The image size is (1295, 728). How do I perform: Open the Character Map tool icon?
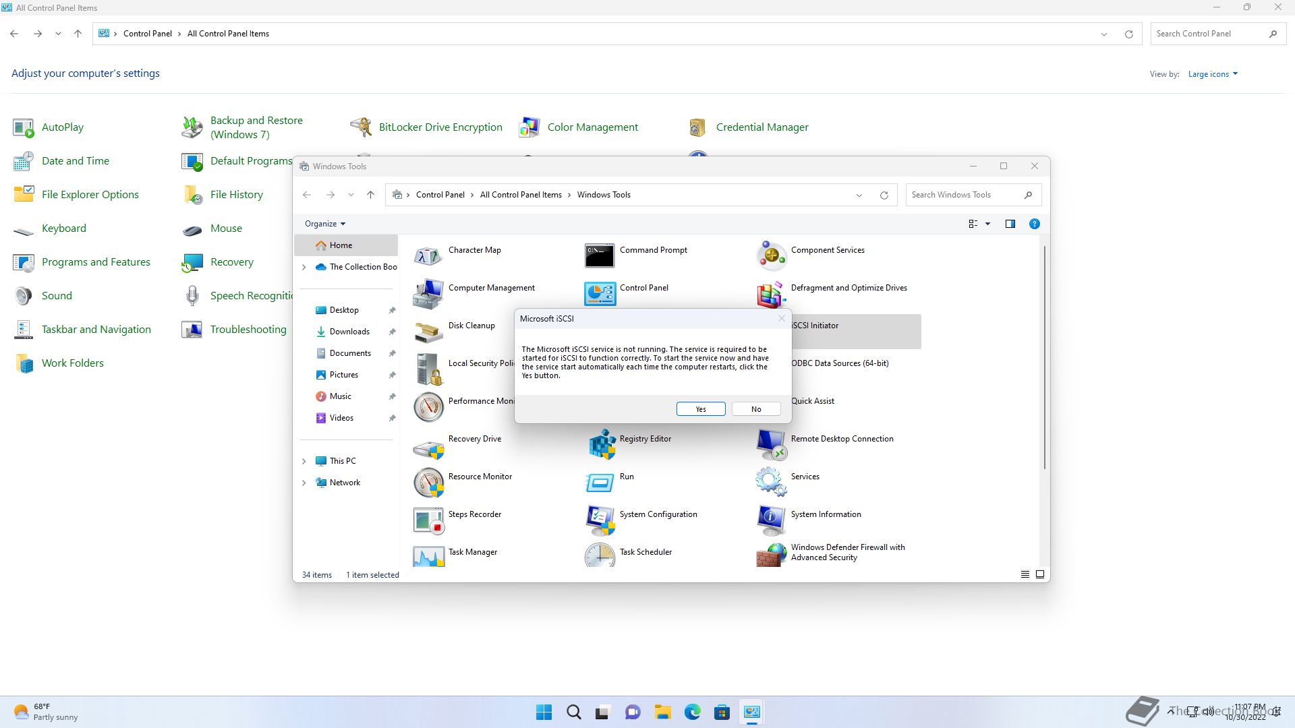[x=428, y=256]
